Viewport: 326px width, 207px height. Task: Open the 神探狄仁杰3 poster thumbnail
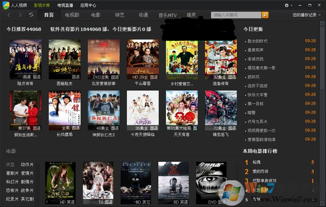pyautogui.click(x=103, y=111)
